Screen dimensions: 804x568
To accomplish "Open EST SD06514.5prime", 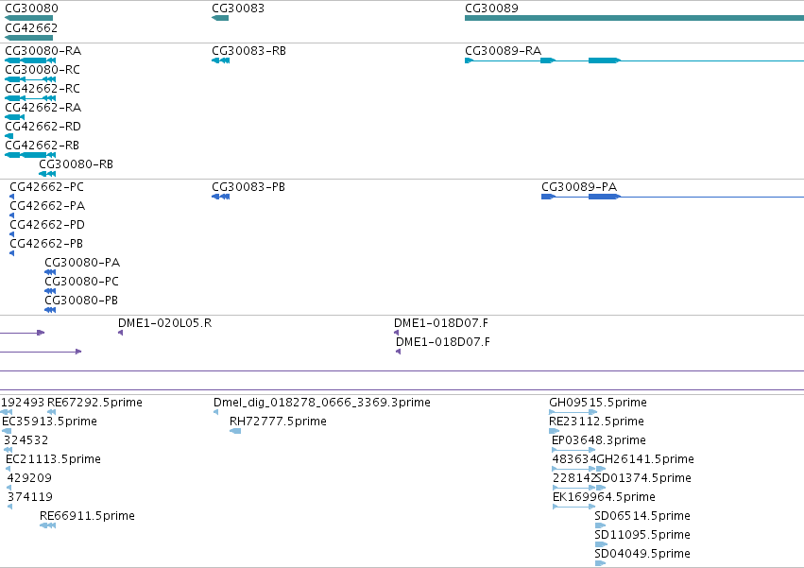I will point(641,516).
